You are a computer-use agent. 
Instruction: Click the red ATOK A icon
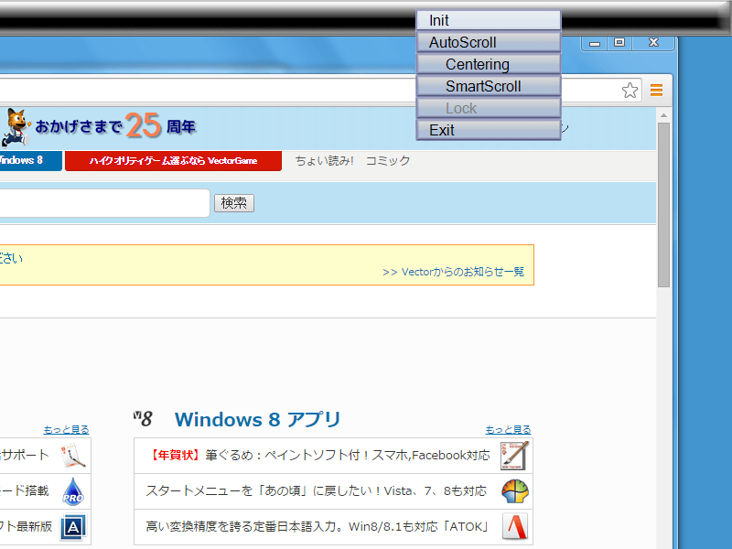coord(515,527)
